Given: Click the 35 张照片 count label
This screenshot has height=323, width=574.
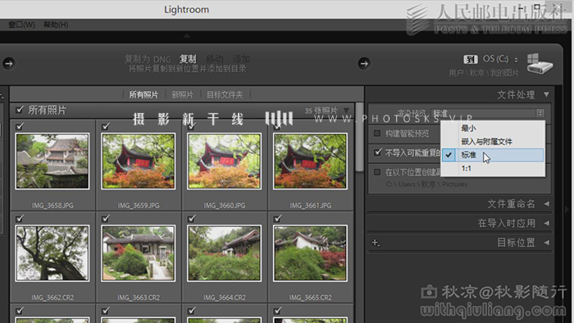Looking at the screenshot, I should tap(321, 110).
